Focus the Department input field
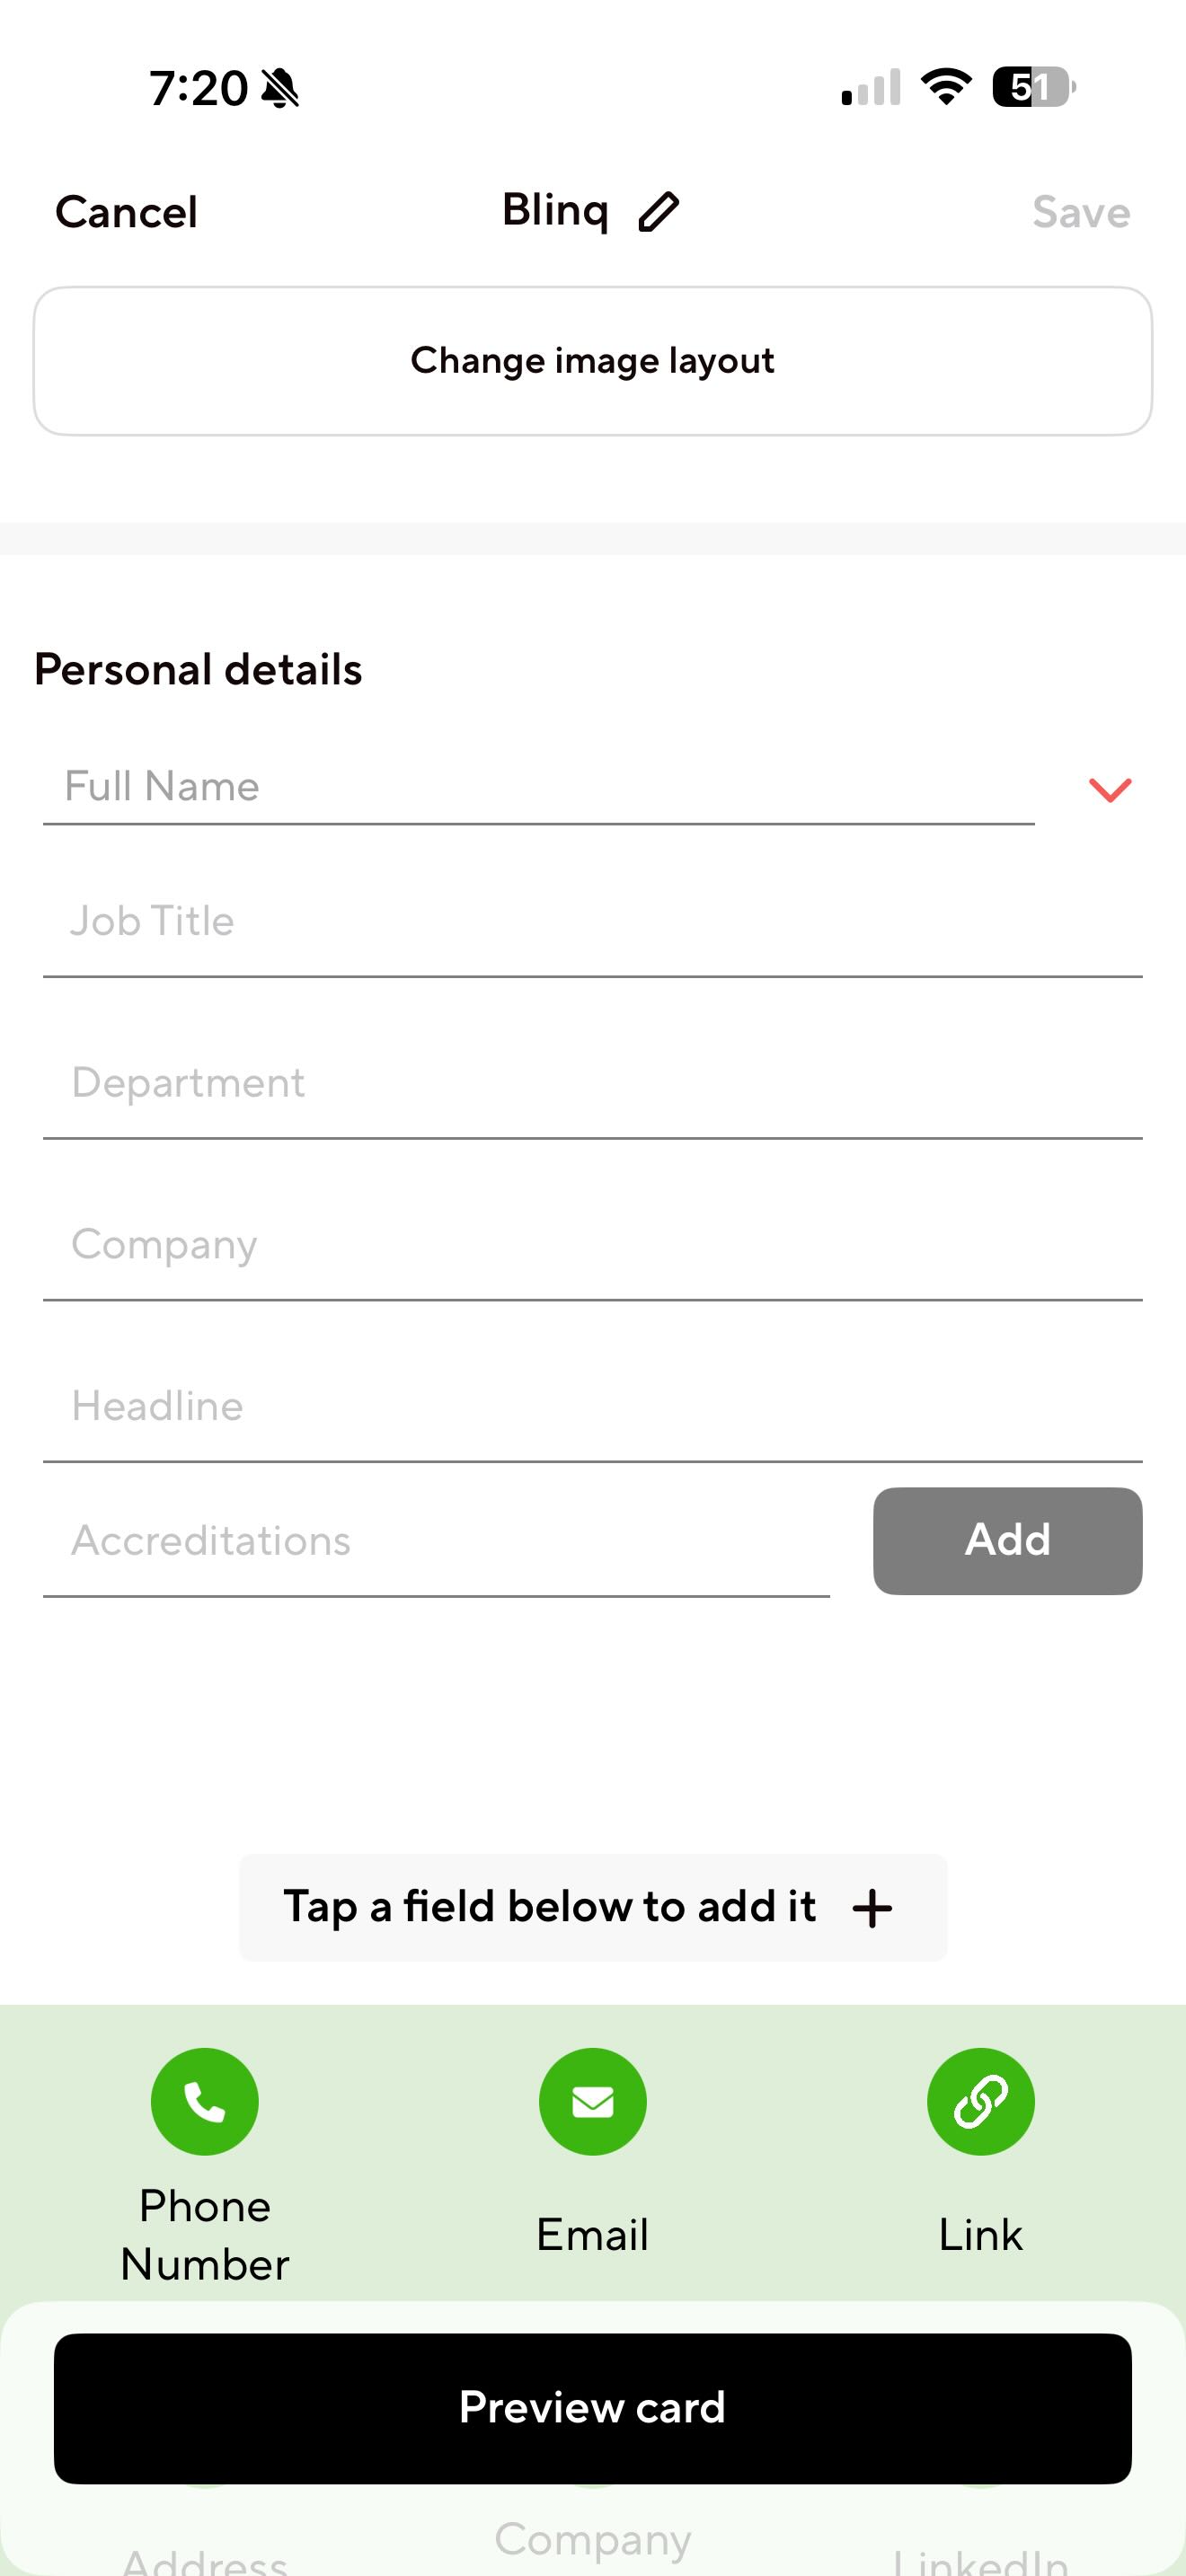1186x2576 pixels. [x=593, y=1084]
